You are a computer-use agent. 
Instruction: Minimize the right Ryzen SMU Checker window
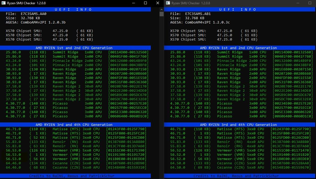click(x=298, y=3)
